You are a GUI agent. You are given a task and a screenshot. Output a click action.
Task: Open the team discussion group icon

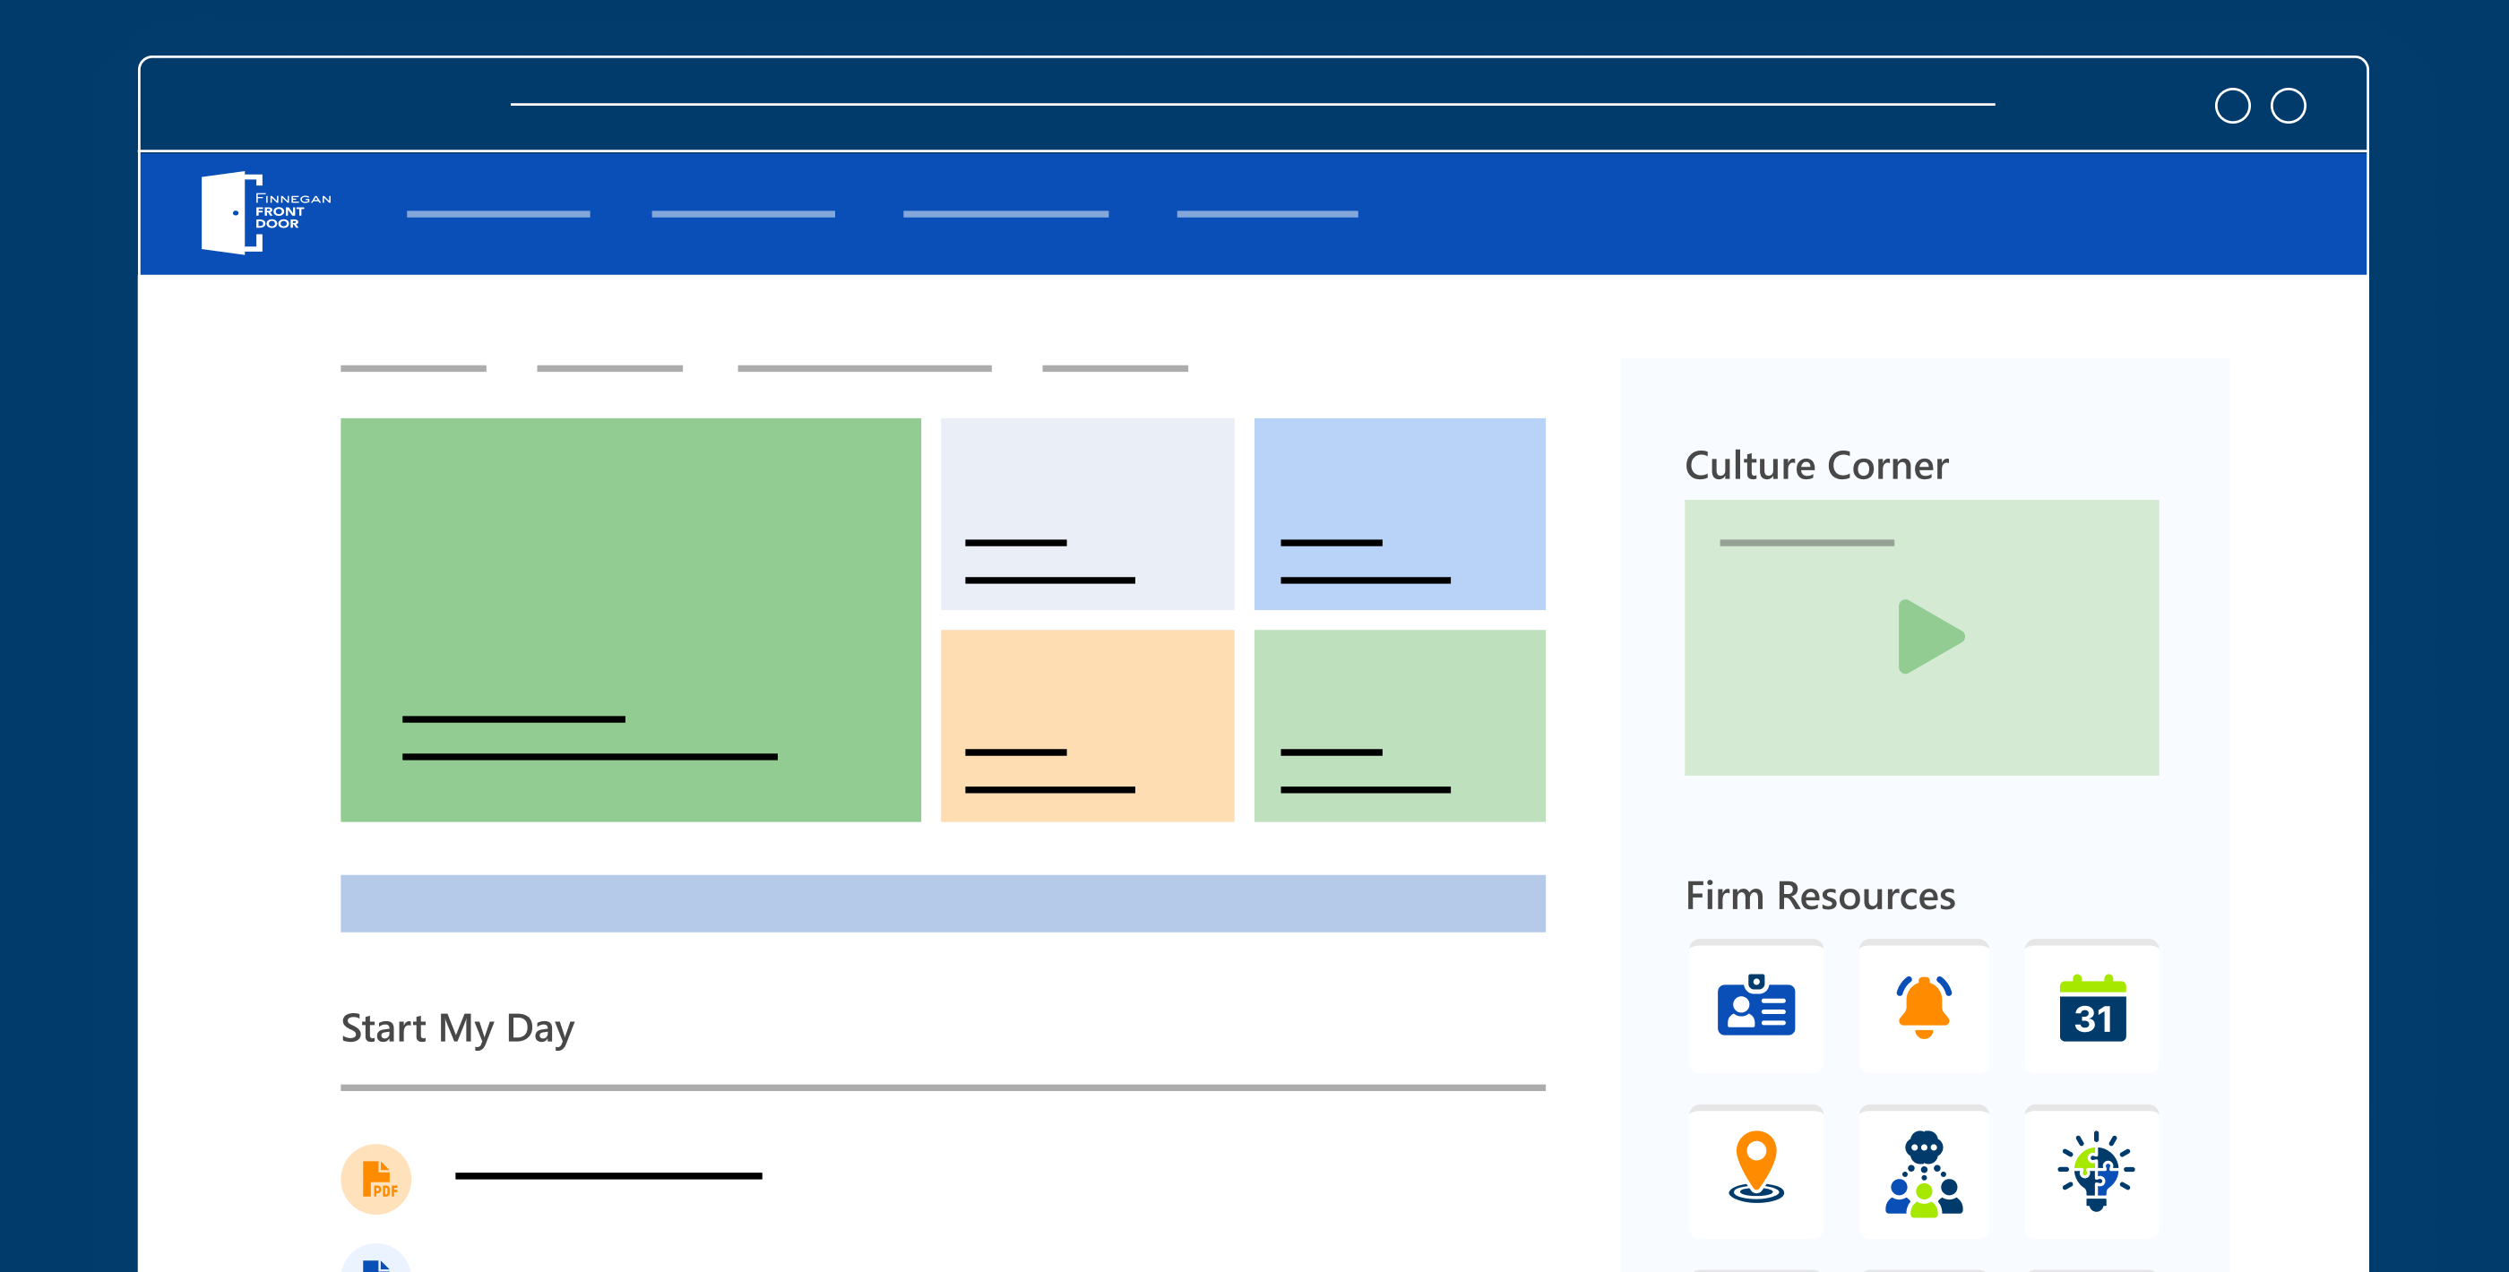click(x=1923, y=1173)
